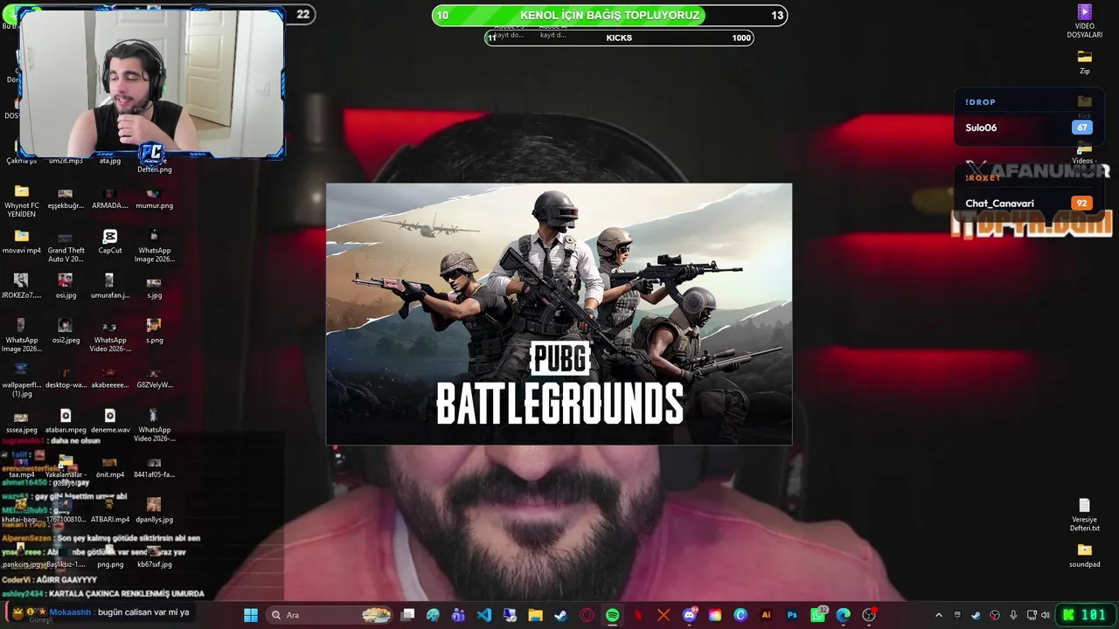The image size is (1119, 629).
Task: Open the soundpad folder on the desktop
Action: coord(1085,556)
